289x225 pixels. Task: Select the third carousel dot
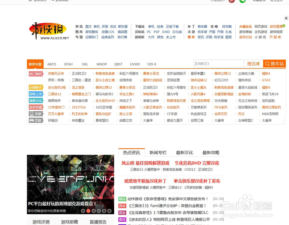tap(94, 211)
